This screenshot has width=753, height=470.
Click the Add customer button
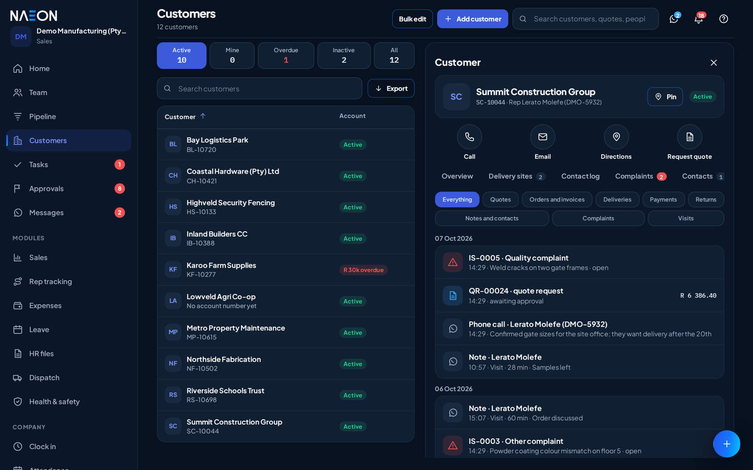[x=473, y=19]
